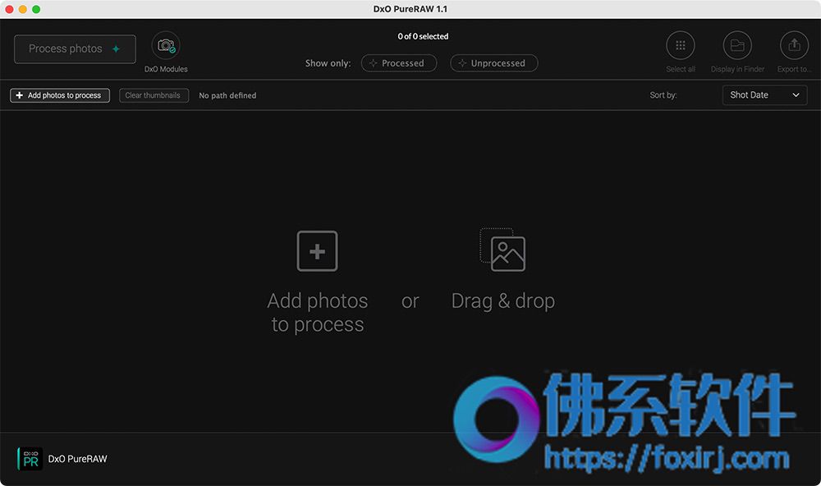Click the large 'Add photos to process' text

pos(317,313)
